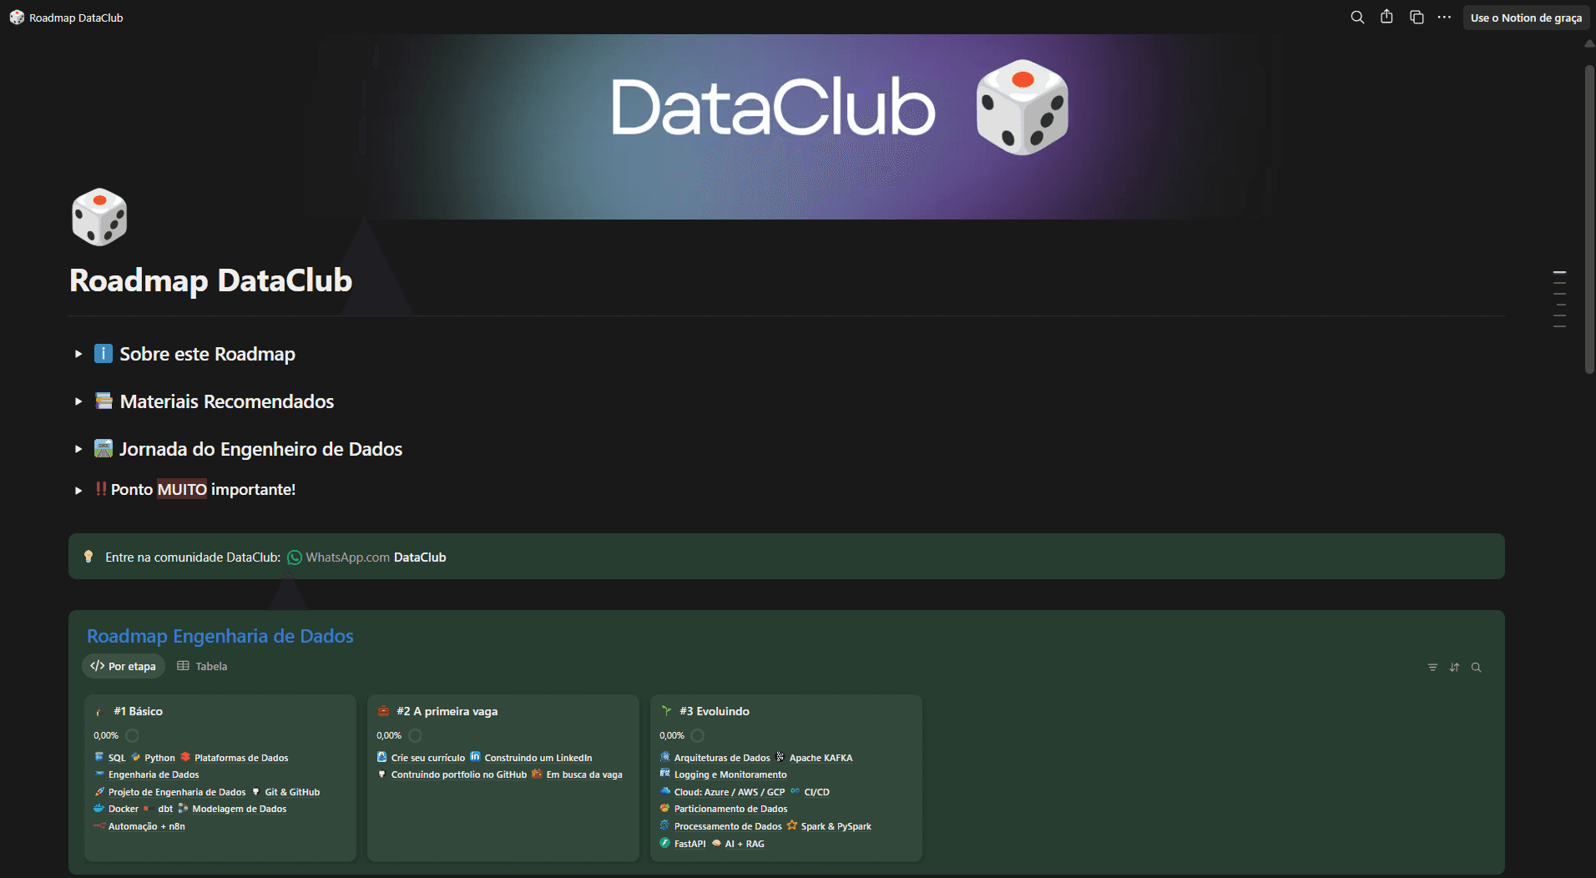Click the sort icon on the roadmap database
Viewport: 1596px width, 878px height.
[1455, 667]
